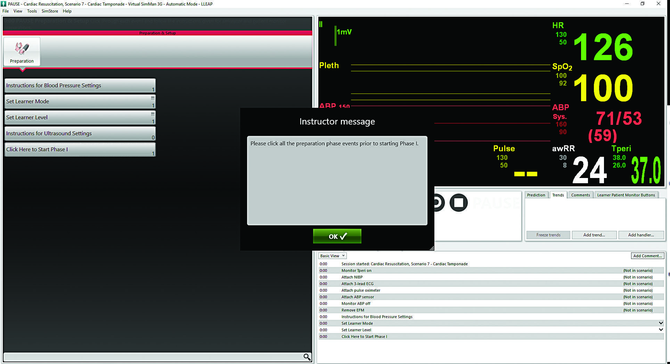Click the Tperi value 37.0

(646, 170)
